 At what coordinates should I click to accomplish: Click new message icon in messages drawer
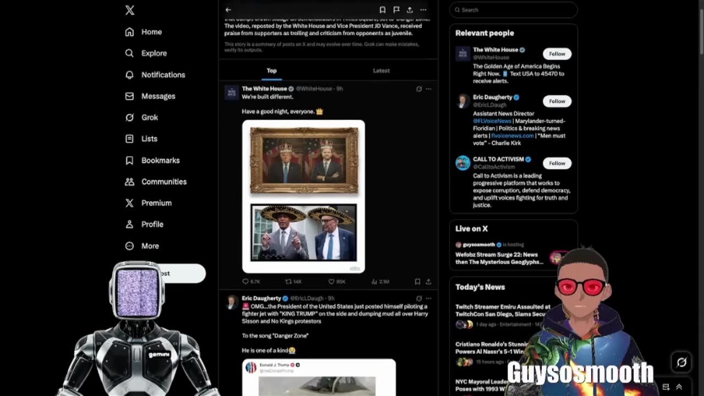click(666, 387)
